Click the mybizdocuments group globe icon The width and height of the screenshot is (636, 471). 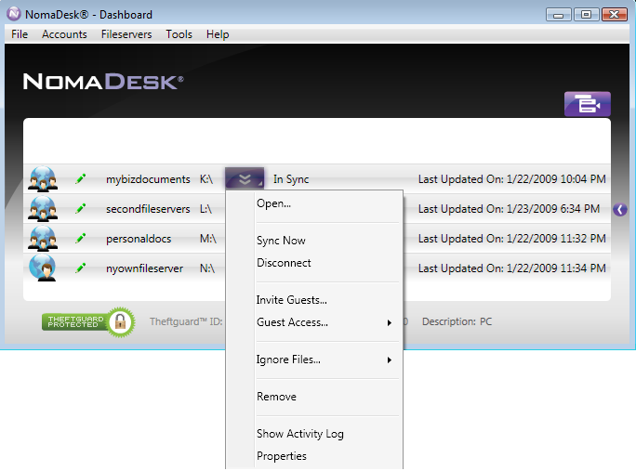pos(43,178)
